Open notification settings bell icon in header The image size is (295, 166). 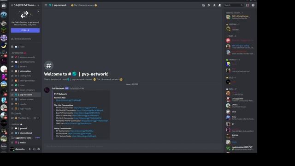pyautogui.click(x=209, y=5)
